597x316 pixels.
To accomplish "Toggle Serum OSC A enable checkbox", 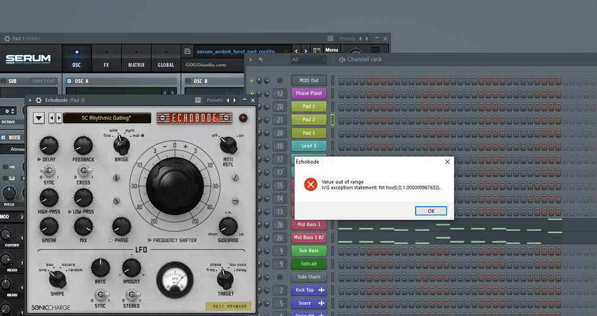I will (x=69, y=81).
